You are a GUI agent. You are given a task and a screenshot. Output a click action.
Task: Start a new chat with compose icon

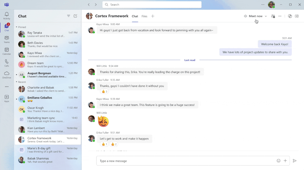pos(75,16)
